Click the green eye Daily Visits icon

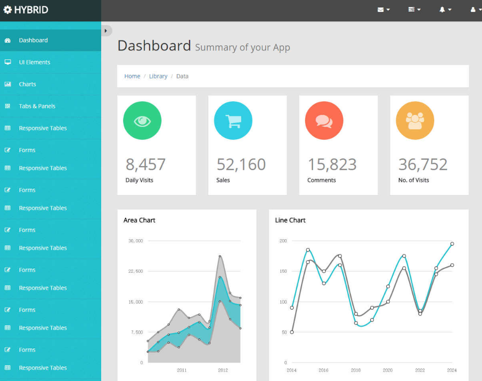click(x=142, y=120)
